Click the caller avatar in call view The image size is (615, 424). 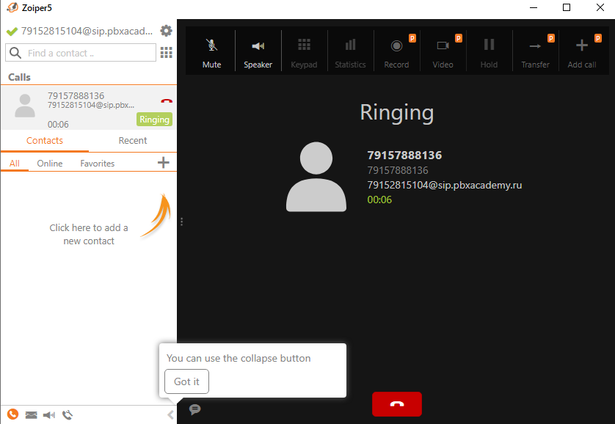coord(316,177)
